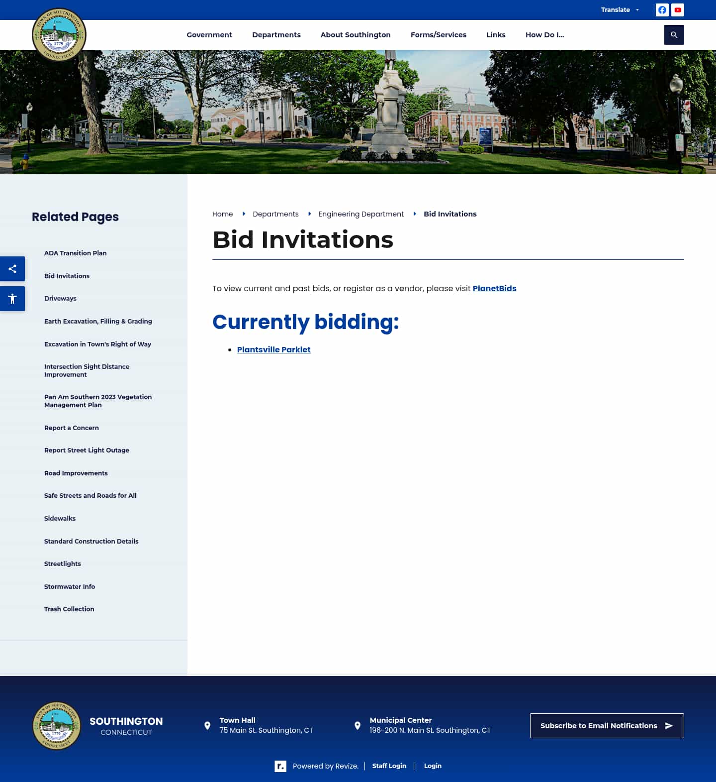Open Intersection Sight Distance Improvement page
The height and width of the screenshot is (782, 716).
[87, 370]
